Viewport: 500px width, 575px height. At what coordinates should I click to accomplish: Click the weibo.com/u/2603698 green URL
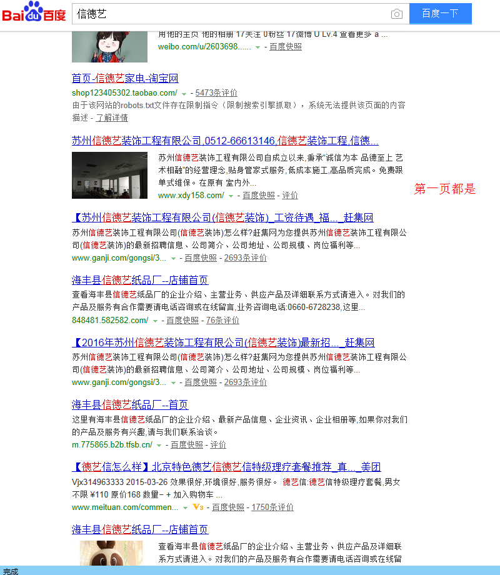point(204,47)
